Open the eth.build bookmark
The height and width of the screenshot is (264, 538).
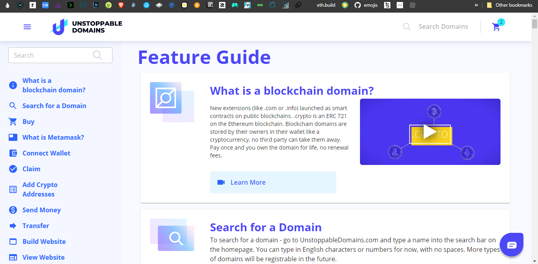coord(326,5)
